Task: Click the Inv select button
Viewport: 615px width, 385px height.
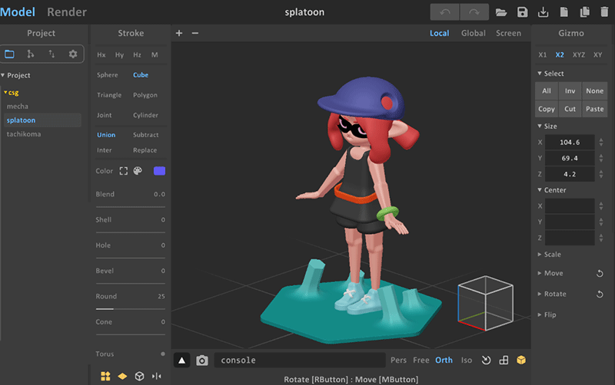Action: click(570, 90)
